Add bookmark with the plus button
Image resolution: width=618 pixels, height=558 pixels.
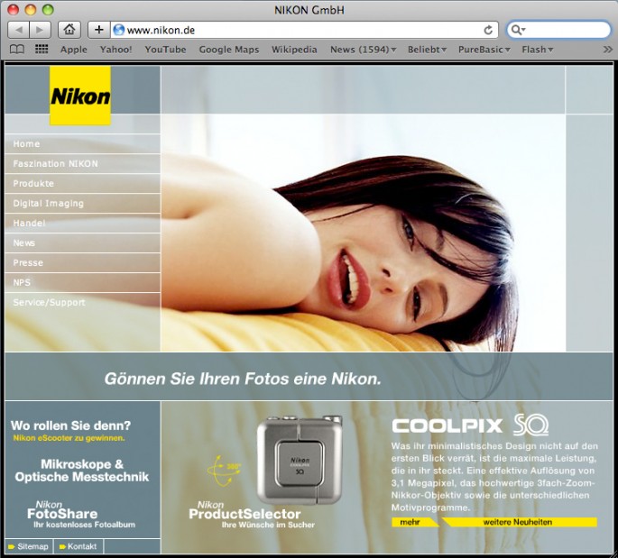99,30
